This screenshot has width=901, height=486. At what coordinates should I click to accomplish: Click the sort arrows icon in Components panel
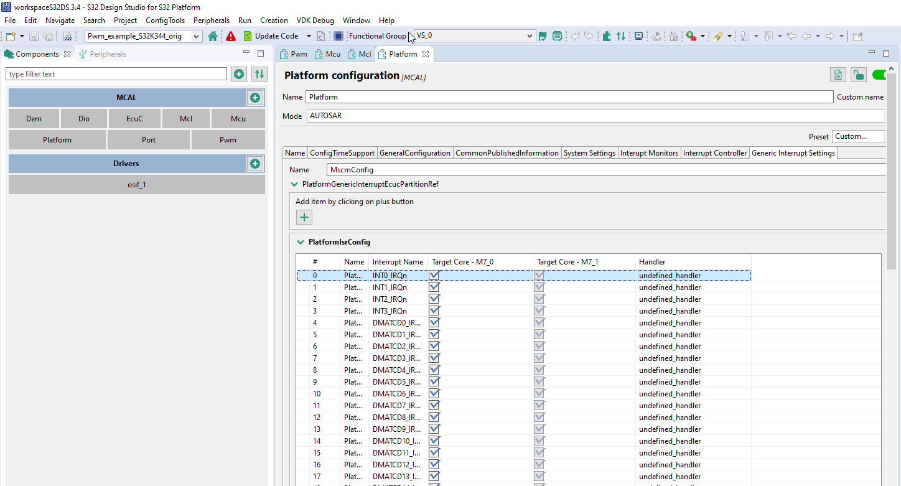pos(259,73)
